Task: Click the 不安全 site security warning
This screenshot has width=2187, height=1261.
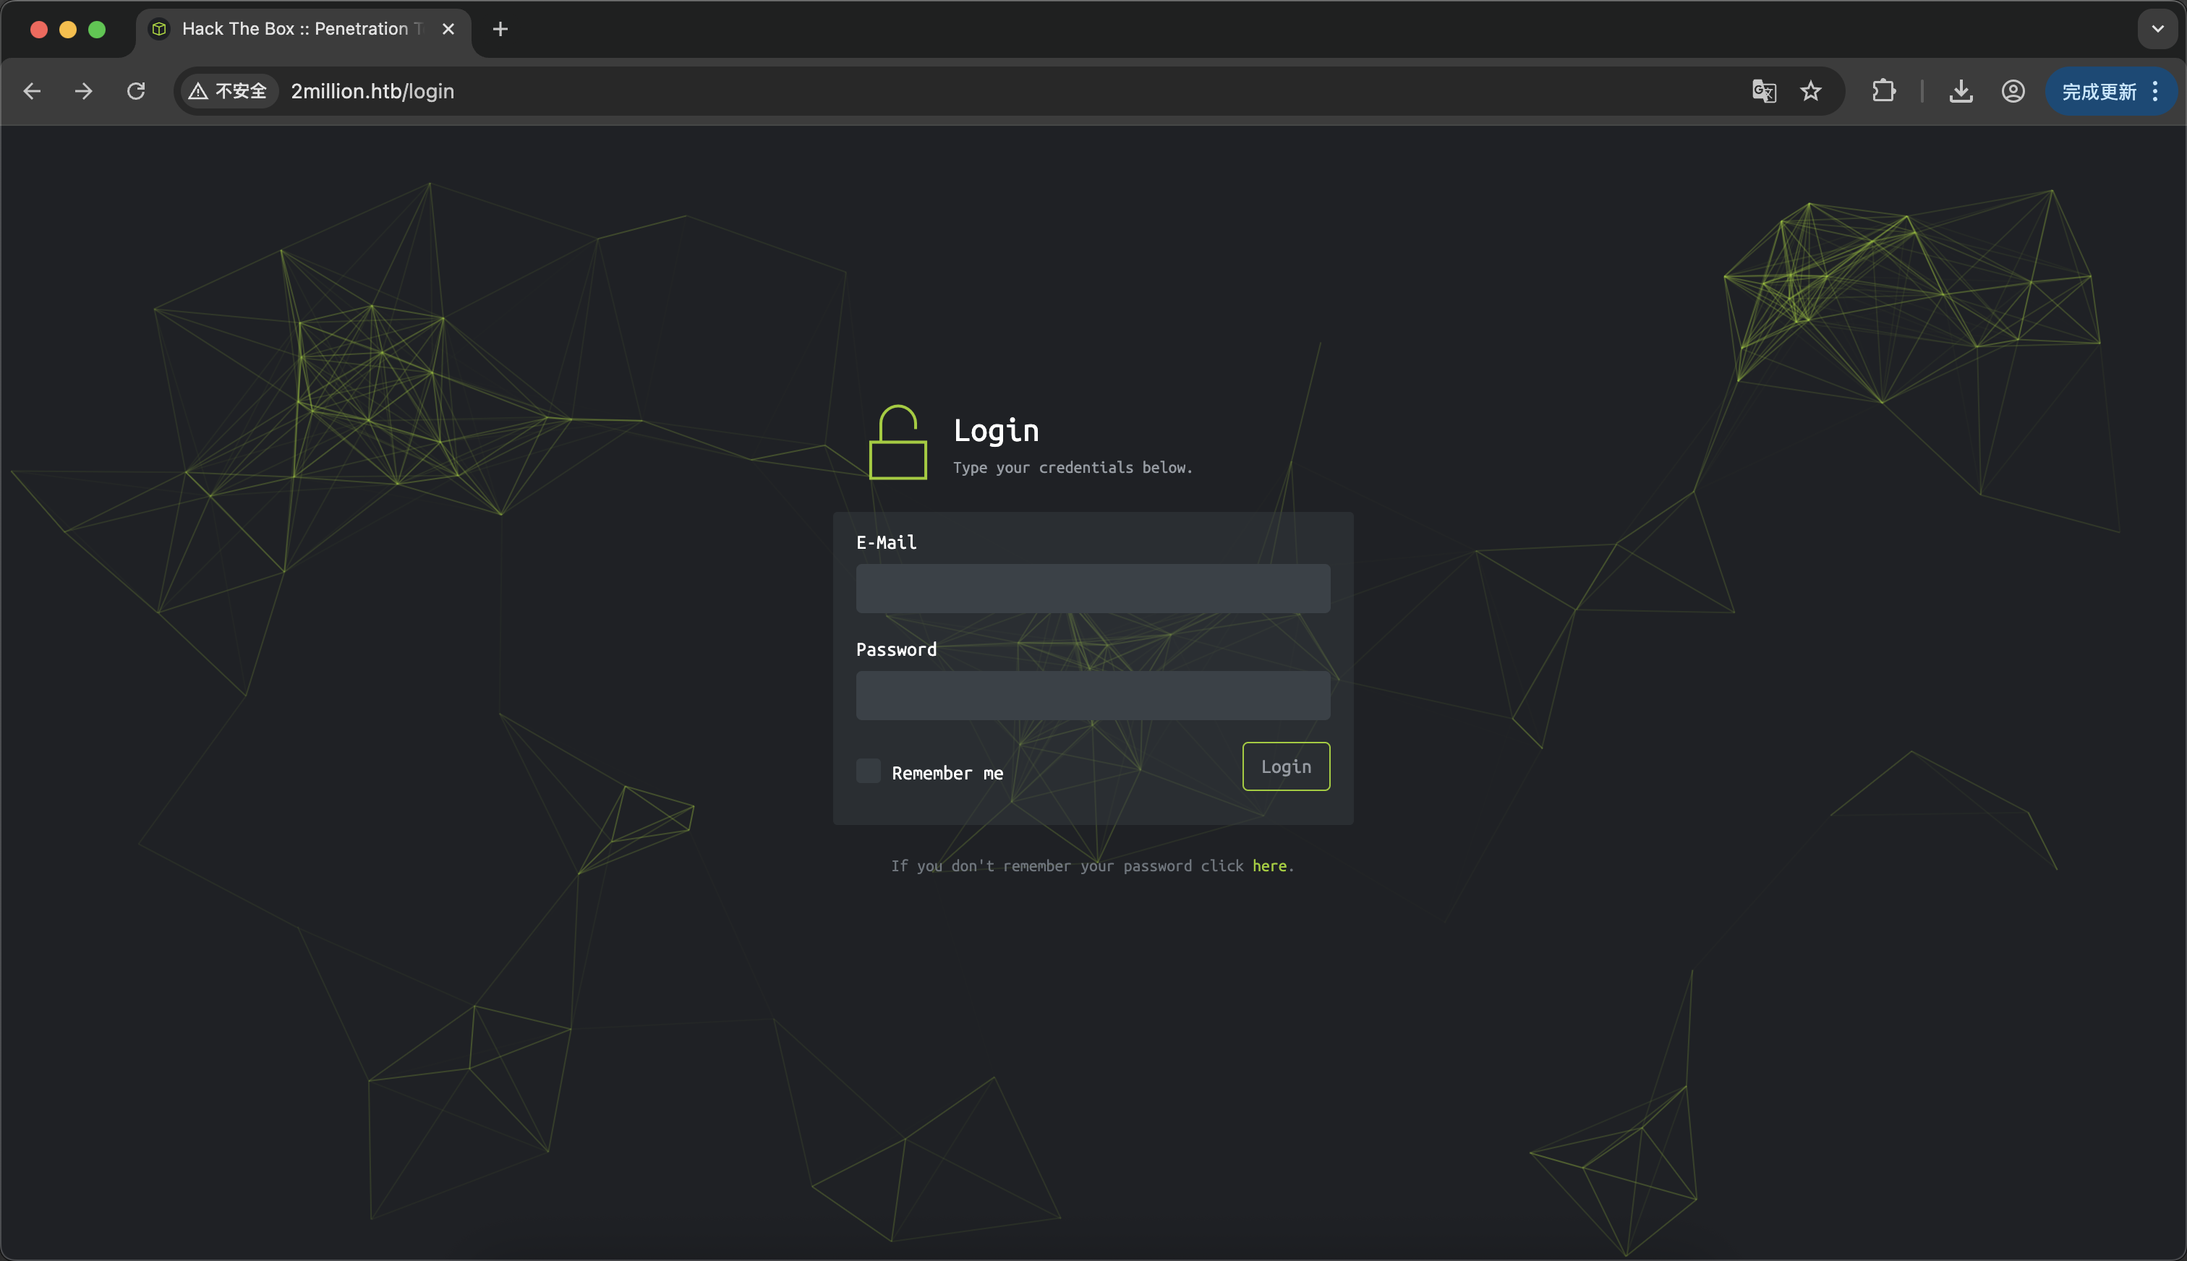Action: [x=229, y=91]
